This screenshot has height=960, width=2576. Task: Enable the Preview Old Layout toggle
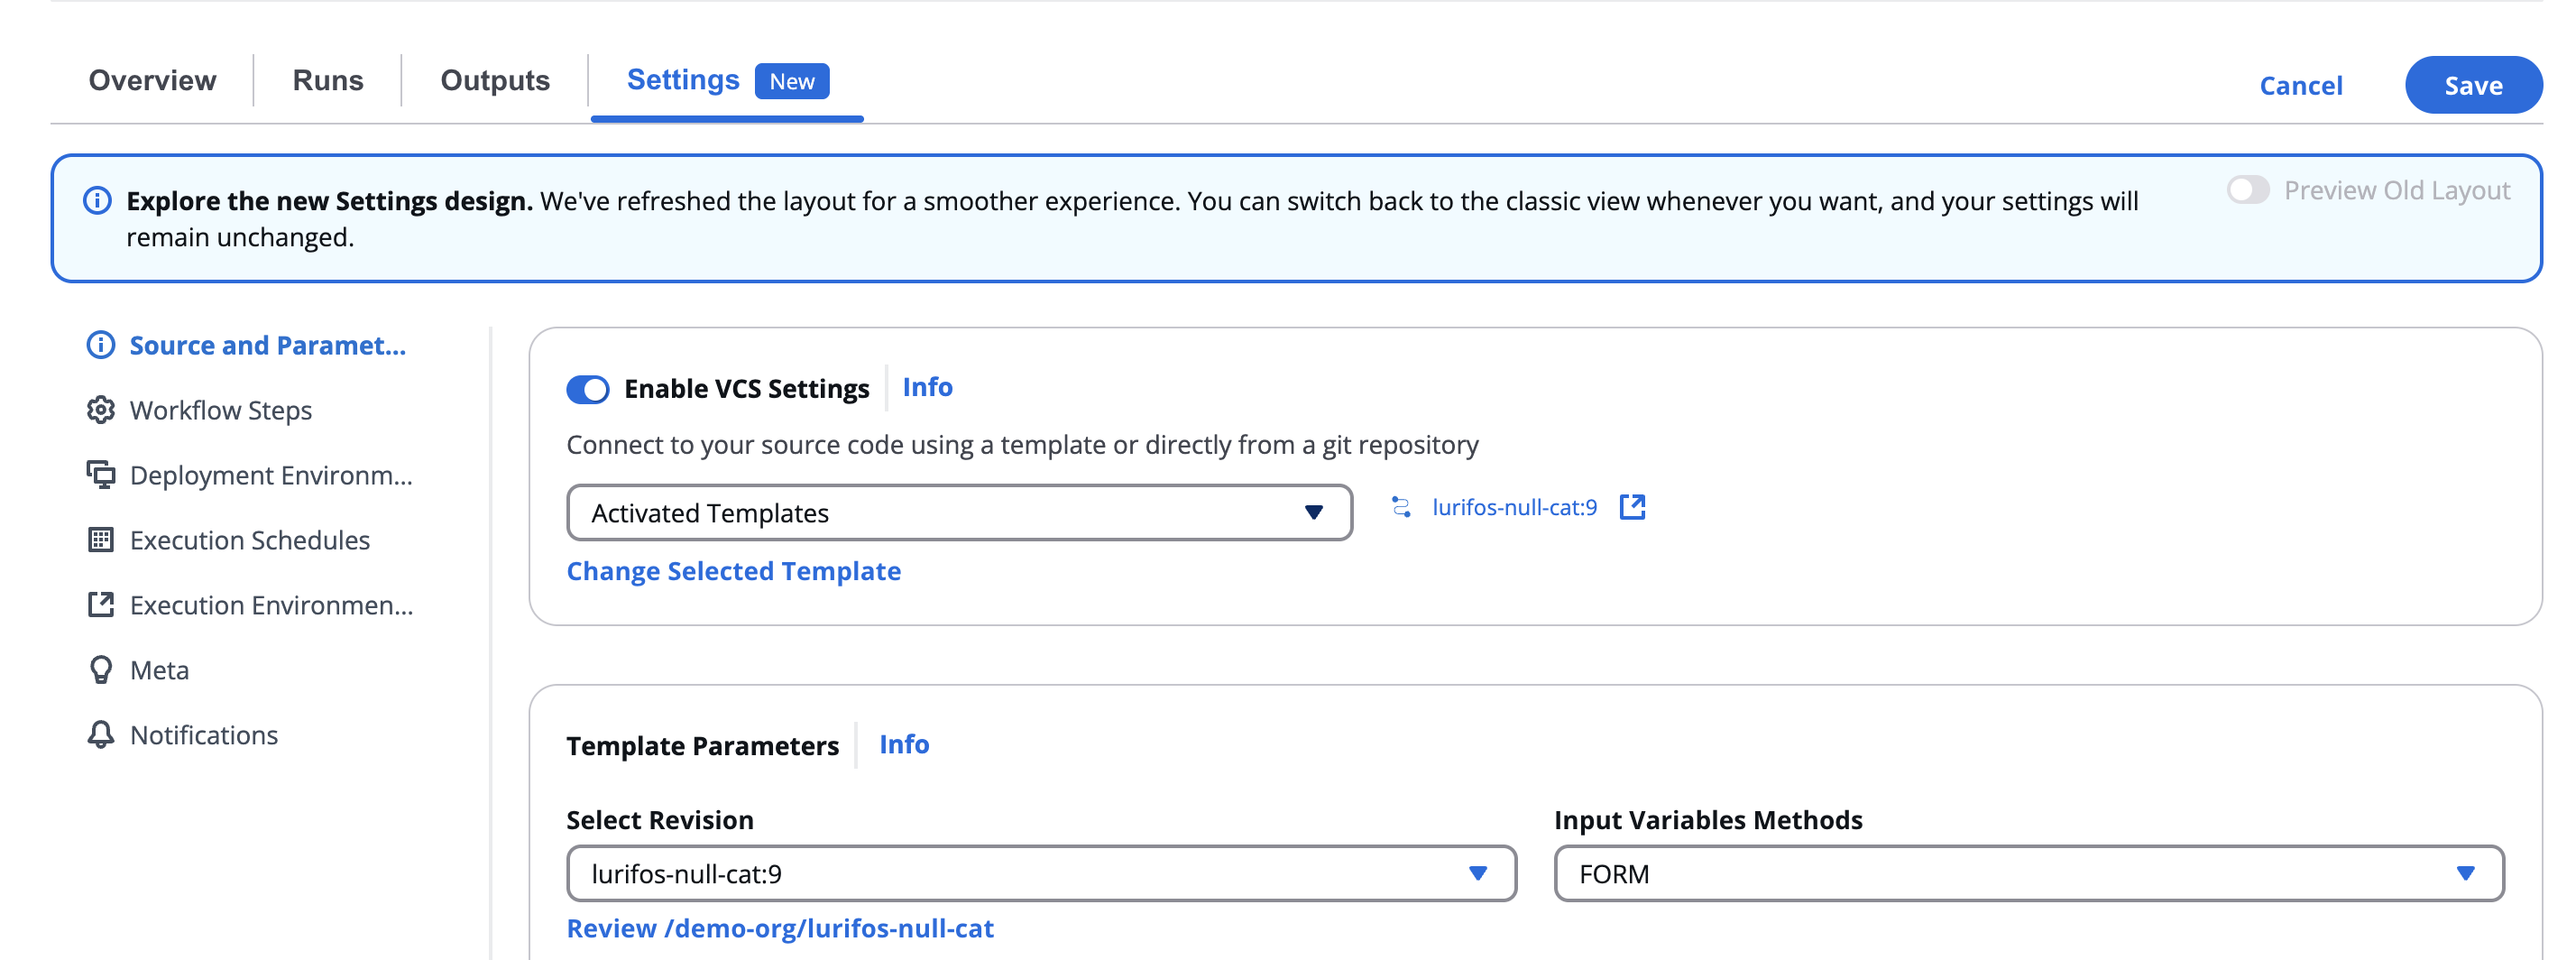pyautogui.click(x=2249, y=189)
